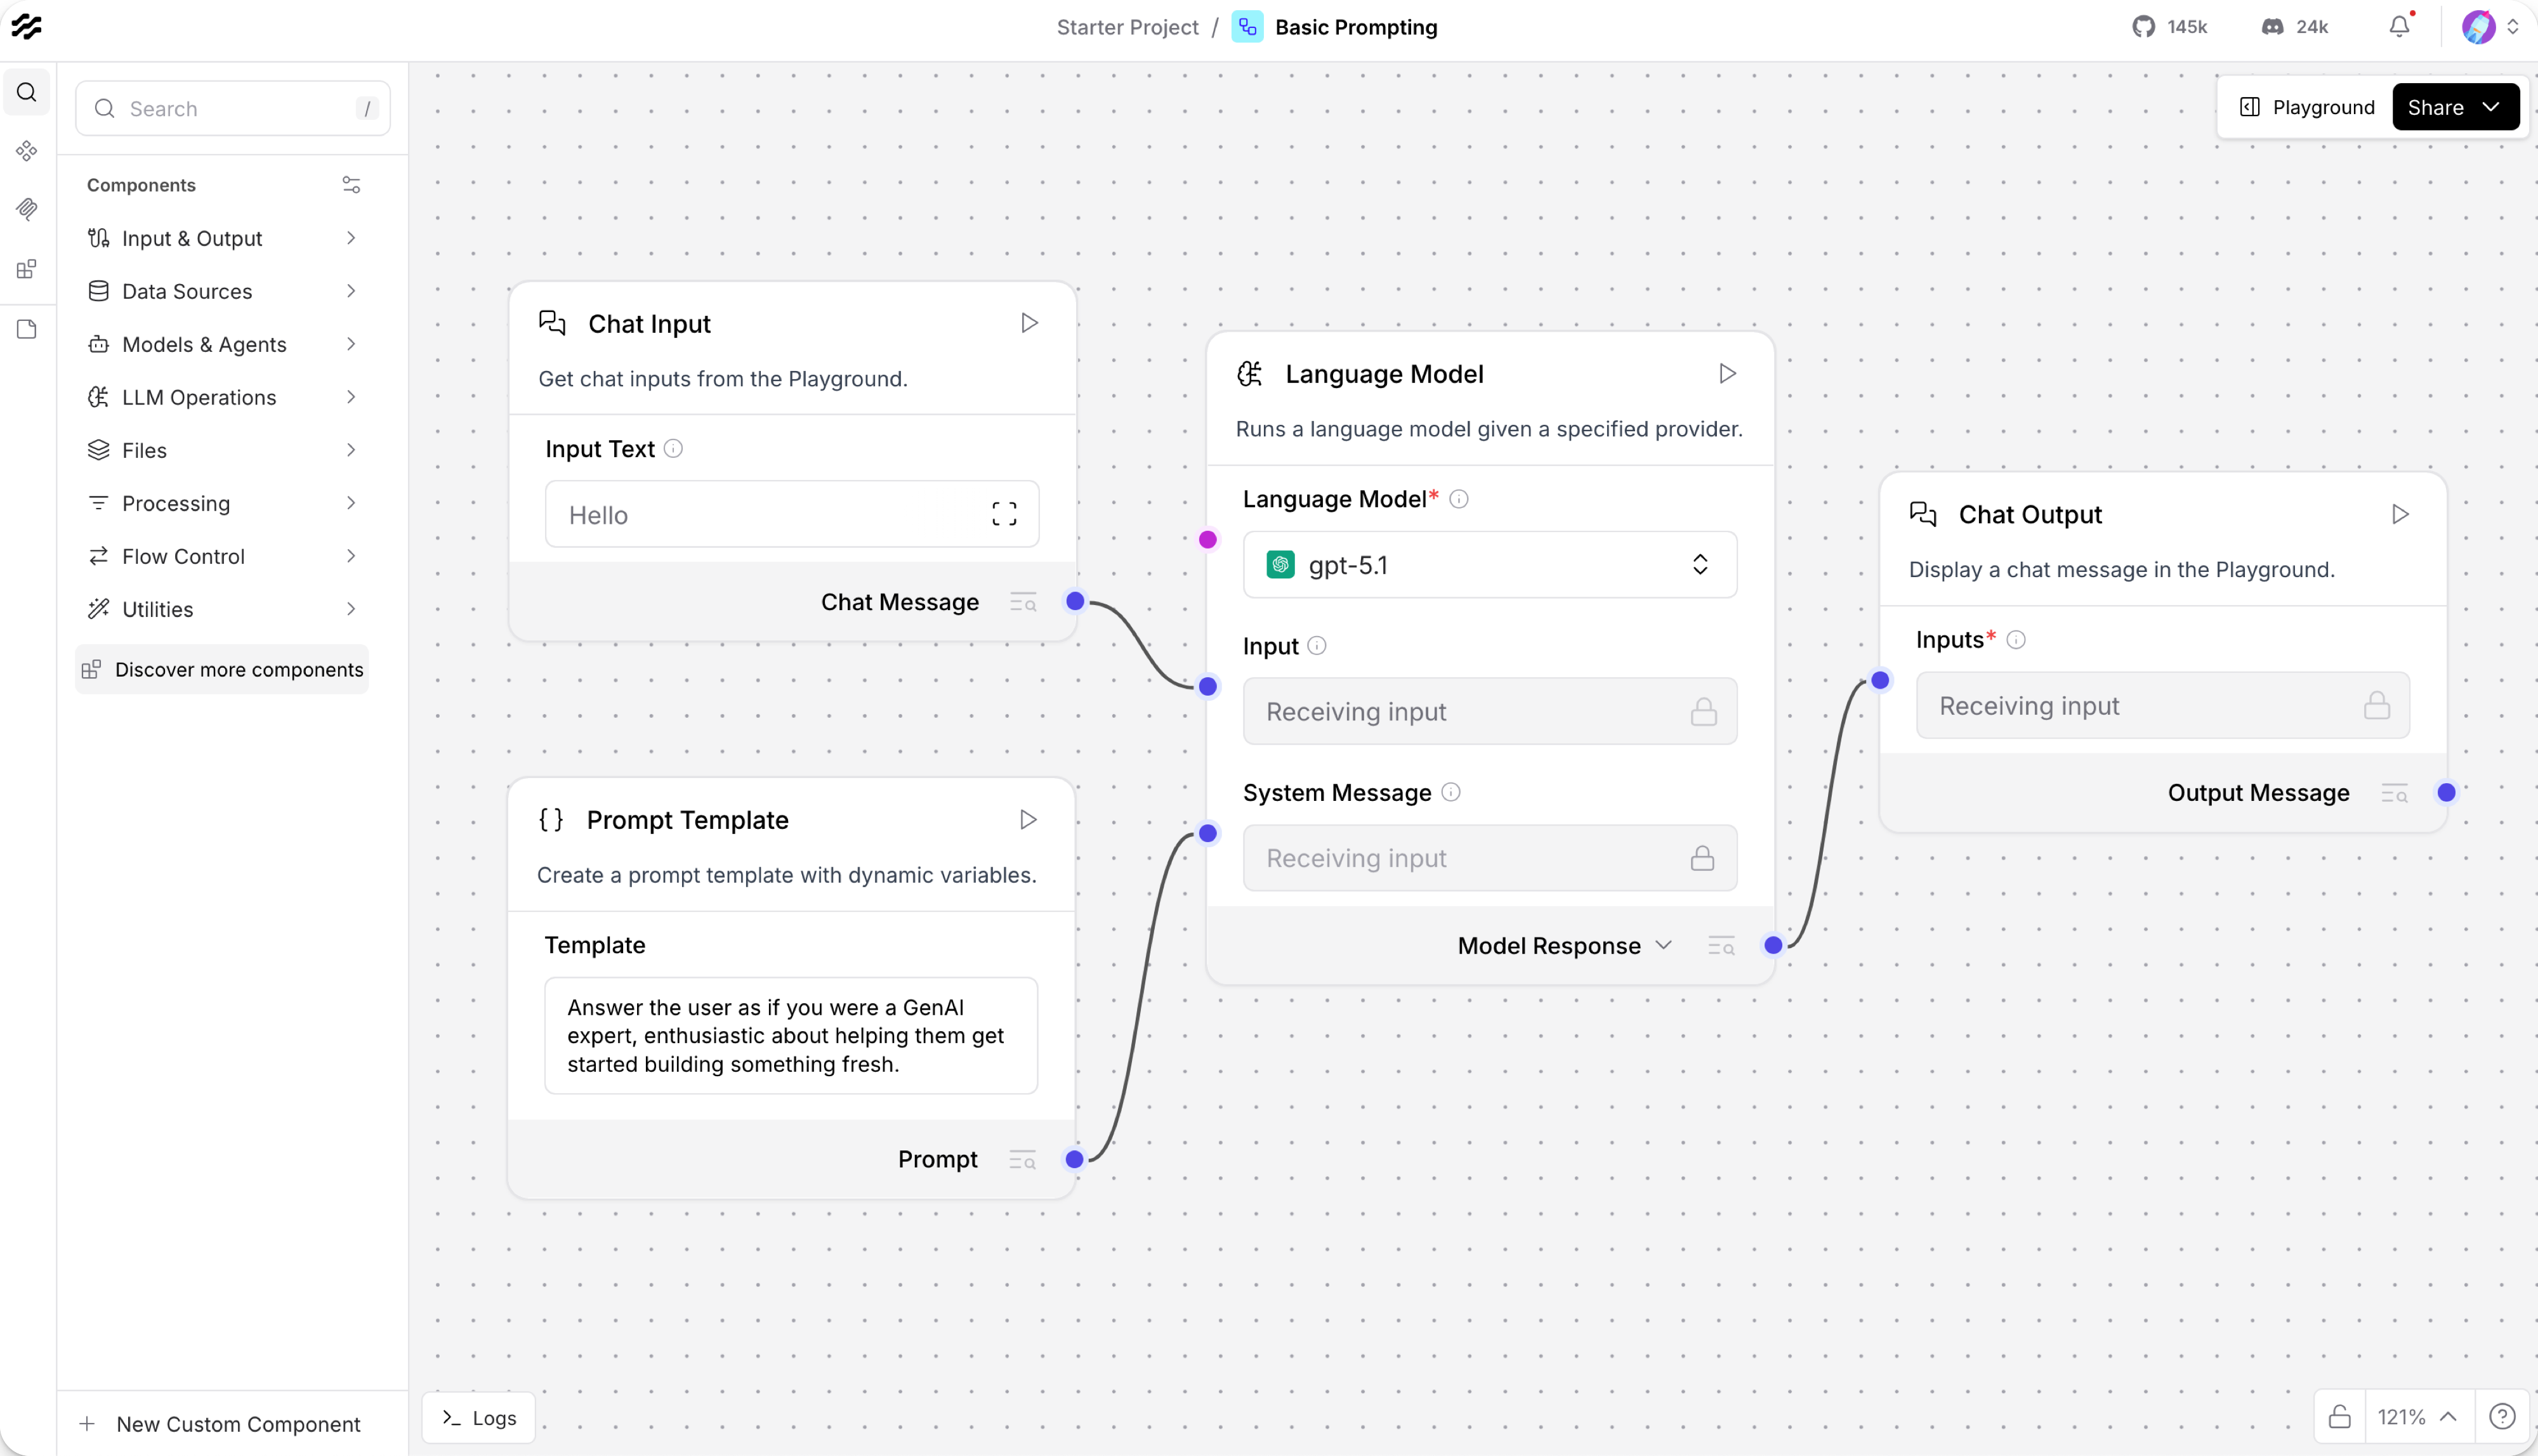Open the GitHub stars counter in the header
The image size is (2538, 1456).
click(x=2169, y=26)
